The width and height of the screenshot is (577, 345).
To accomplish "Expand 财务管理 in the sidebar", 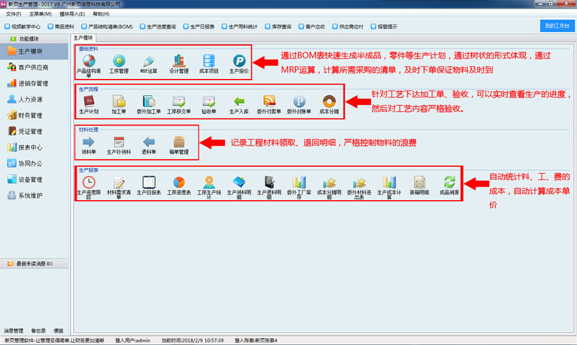I will (x=29, y=115).
